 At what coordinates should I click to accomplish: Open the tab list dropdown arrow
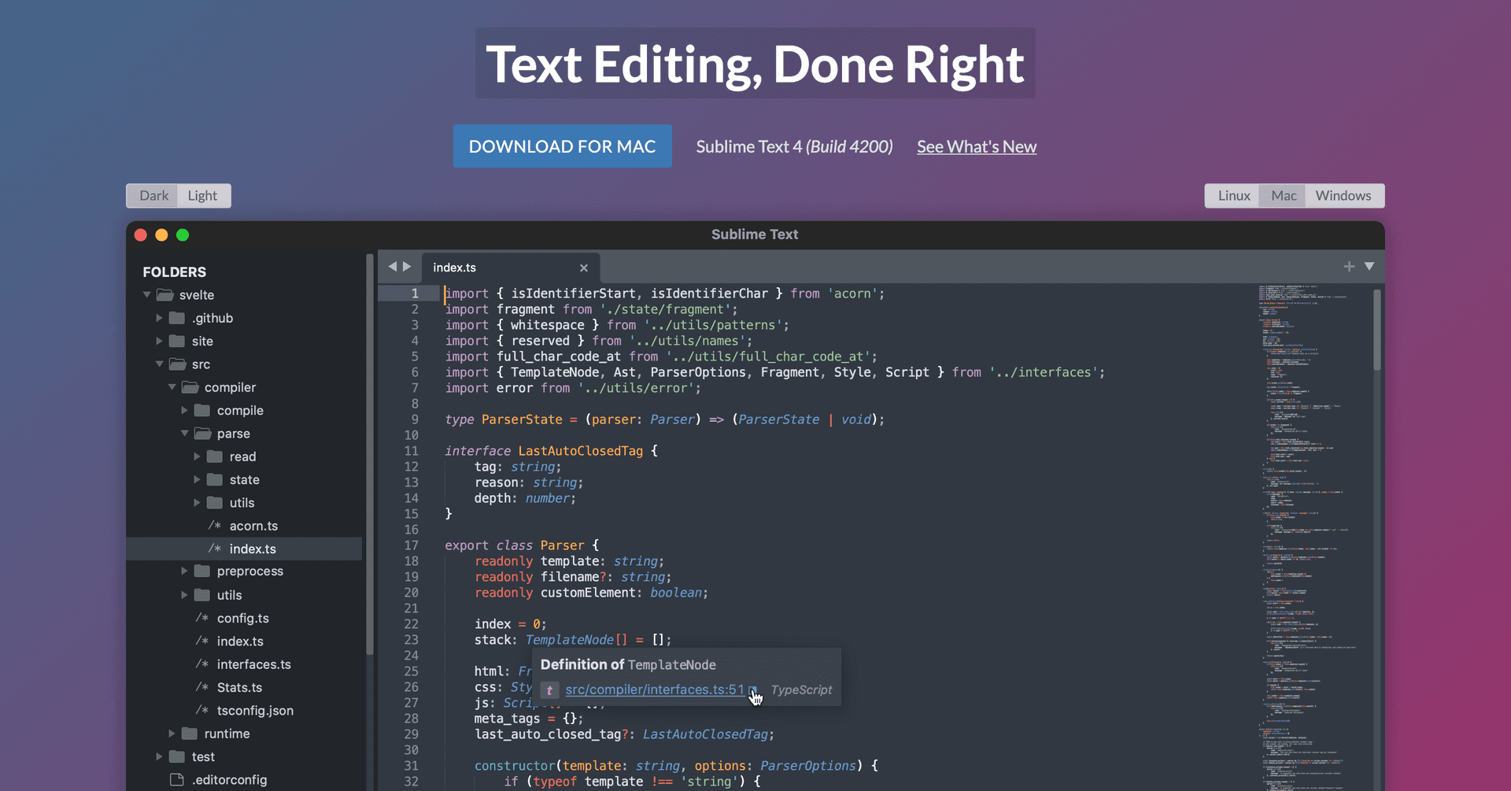coord(1369,267)
